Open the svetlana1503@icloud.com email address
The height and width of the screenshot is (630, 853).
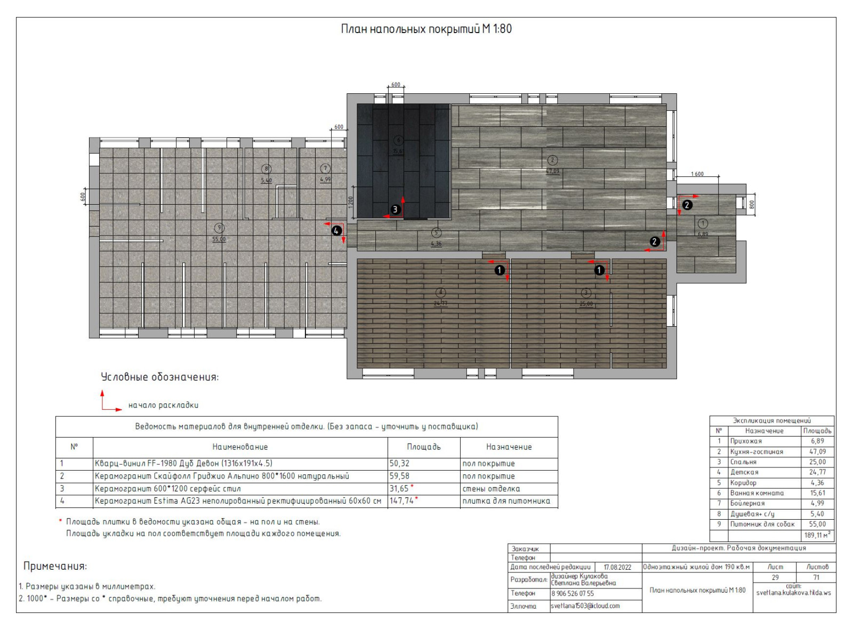click(585, 606)
